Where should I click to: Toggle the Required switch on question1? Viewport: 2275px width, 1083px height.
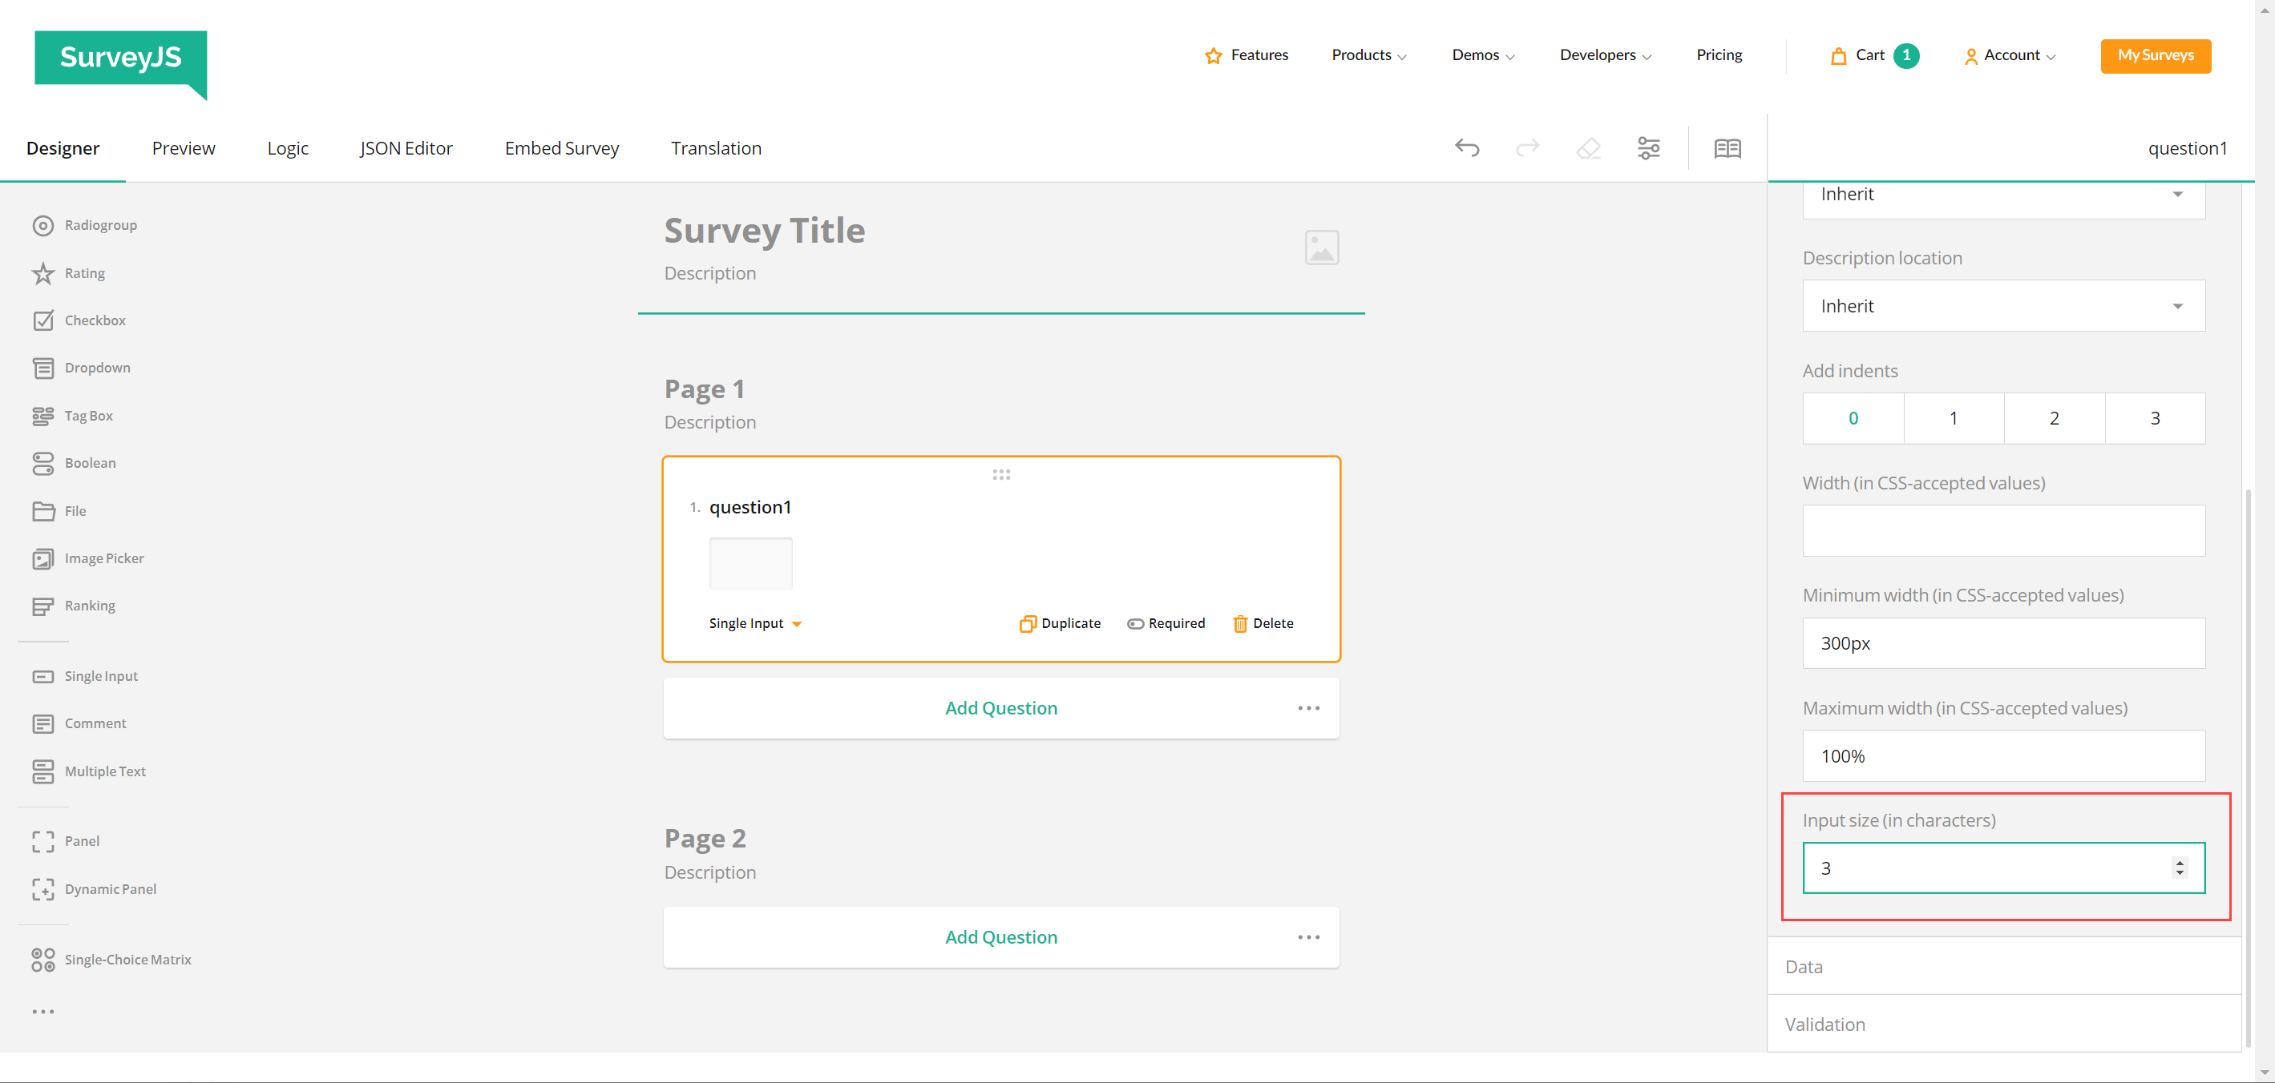[x=1135, y=623]
